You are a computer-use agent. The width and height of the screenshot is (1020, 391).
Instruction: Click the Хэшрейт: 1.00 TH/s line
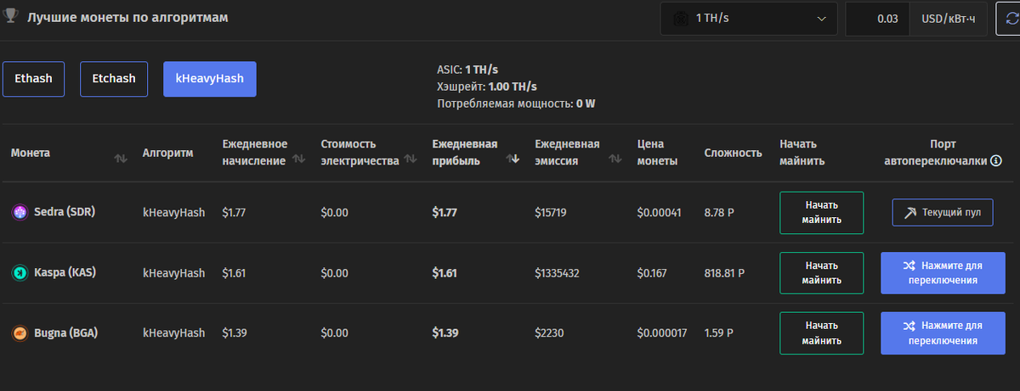487,87
